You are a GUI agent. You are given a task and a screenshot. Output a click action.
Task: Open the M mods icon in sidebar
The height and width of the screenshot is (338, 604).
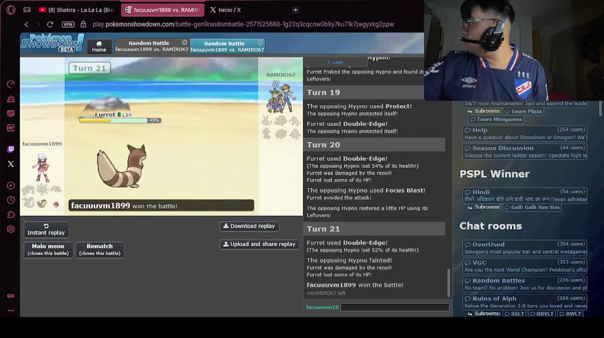(x=11, y=128)
